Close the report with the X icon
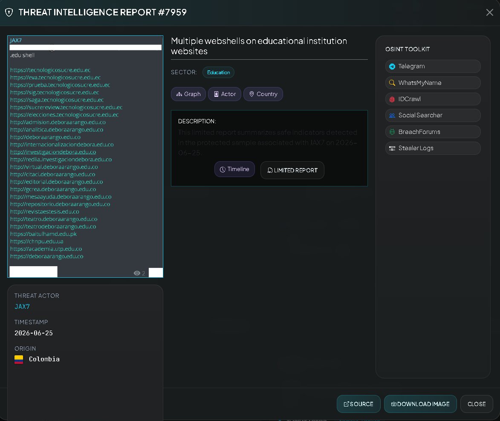 coord(489,12)
